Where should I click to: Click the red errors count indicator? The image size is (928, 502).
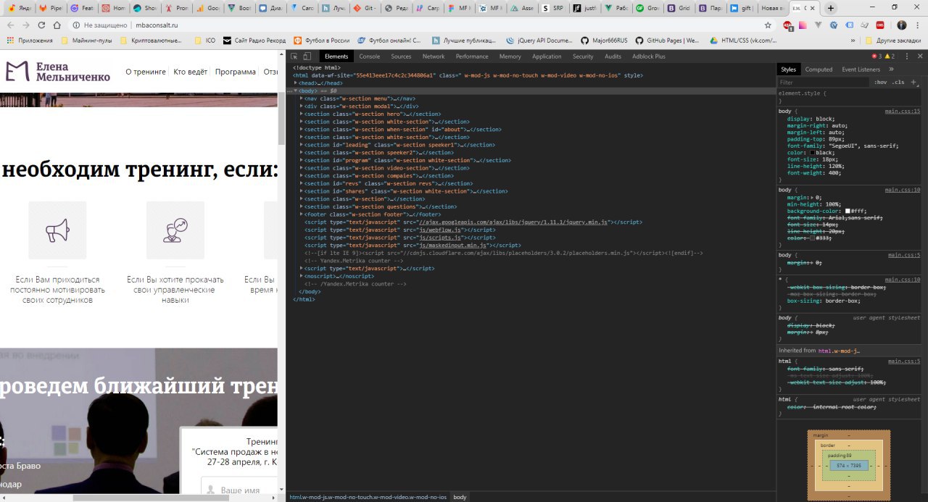point(876,57)
